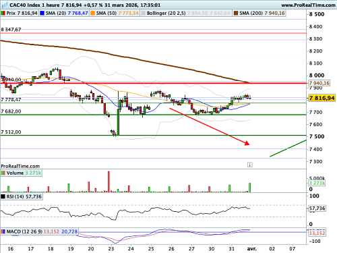The image size is (337, 253).
Task: Click the 7 512,00 support level label
Action: pyautogui.click(x=11, y=132)
